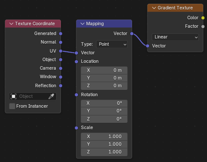Collapse the Mapping node
The image size is (207, 162).
click(x=82, y=24)
